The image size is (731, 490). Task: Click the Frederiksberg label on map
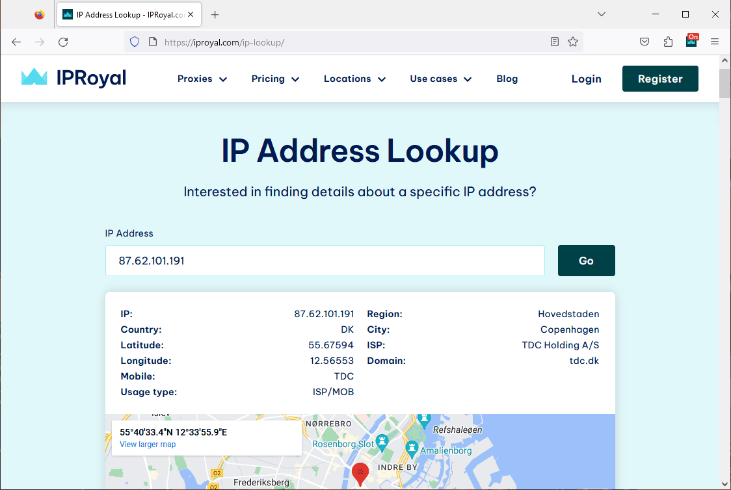pos(261,482)
